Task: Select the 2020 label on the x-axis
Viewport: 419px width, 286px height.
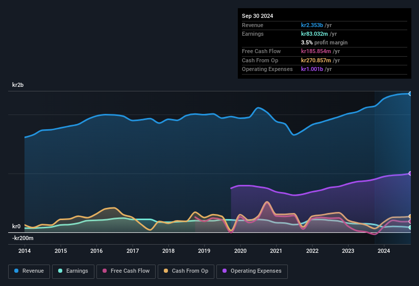Action: click(x=240, y=251)
